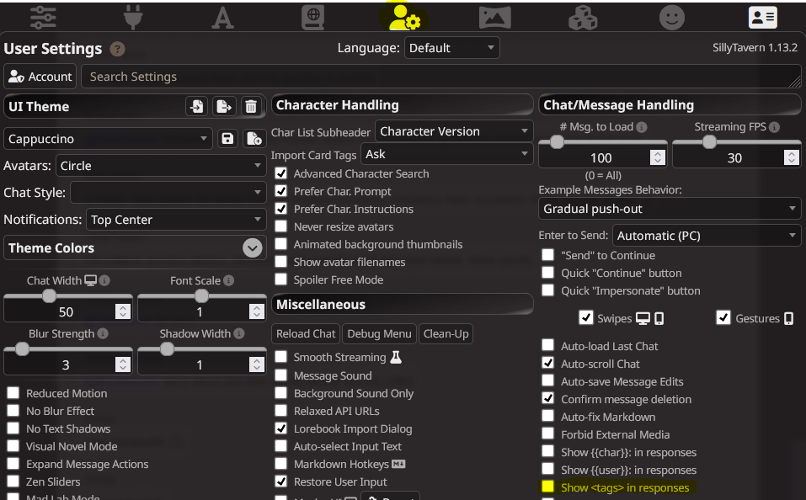Click the monitor icon beside Swipes
The image size is (806, 500).
643,318
